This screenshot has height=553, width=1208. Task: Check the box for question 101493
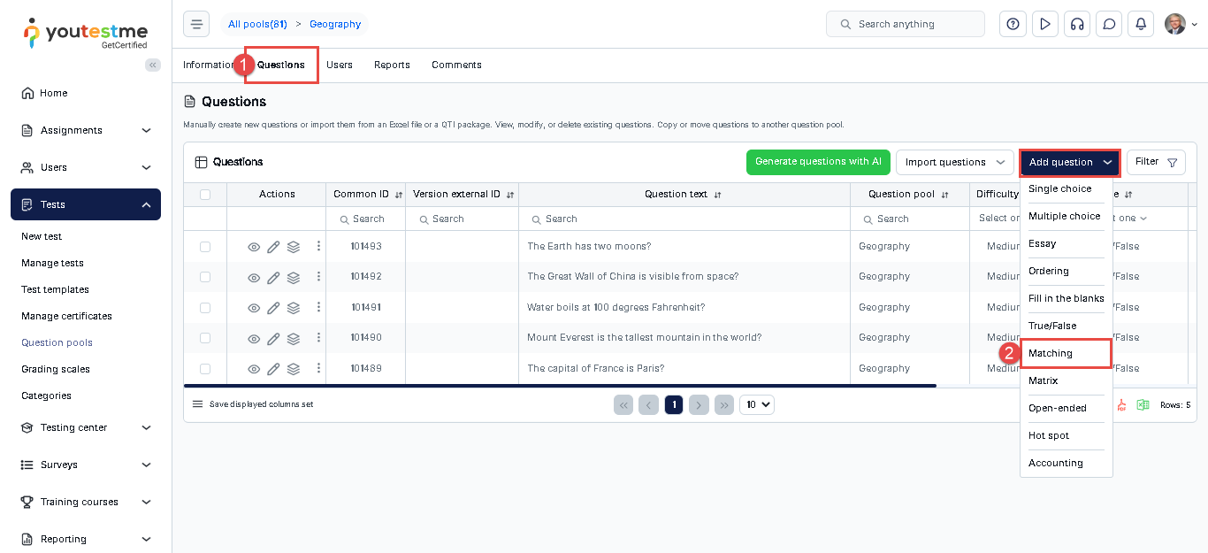[x=205, y=247]
